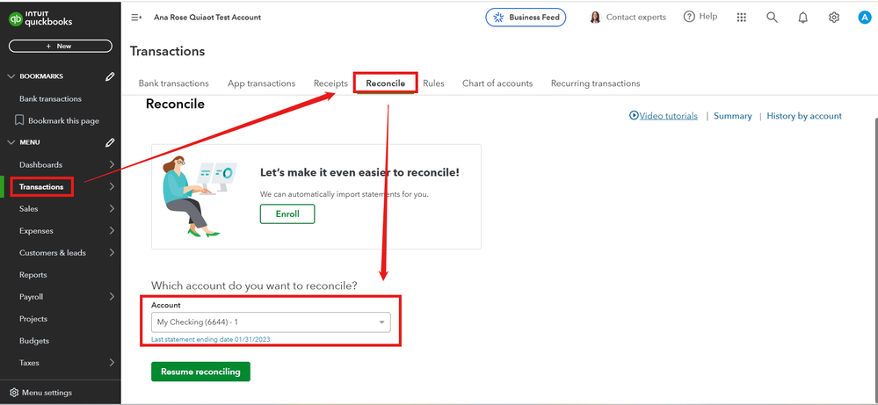This screenshot has width=878, height=405.
Task: Open Bank transactions bookmark in sidebar
Action: (50, 99)
